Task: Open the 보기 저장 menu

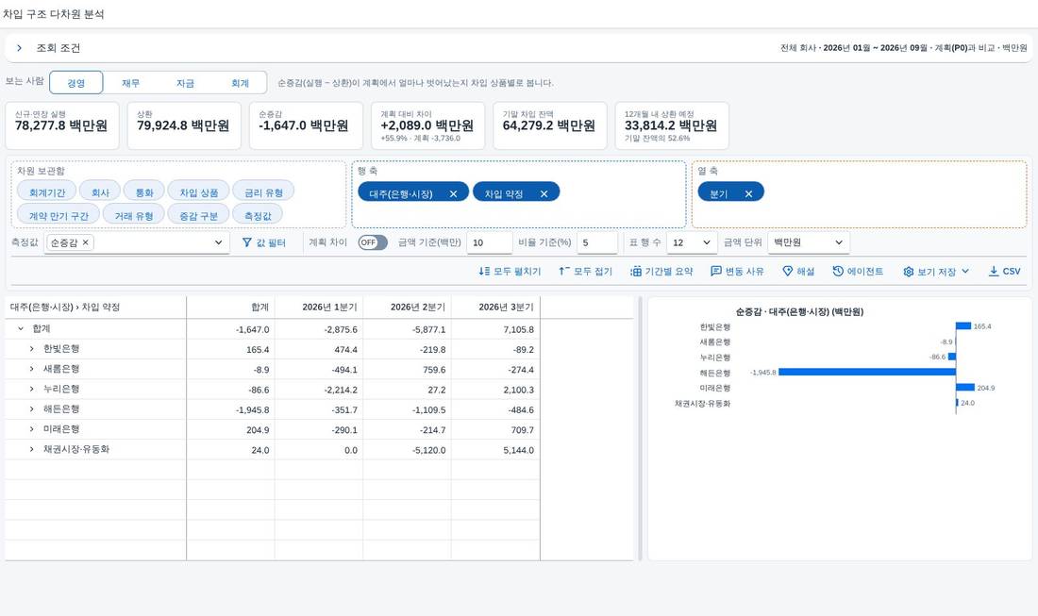Action: click(936, 272)
